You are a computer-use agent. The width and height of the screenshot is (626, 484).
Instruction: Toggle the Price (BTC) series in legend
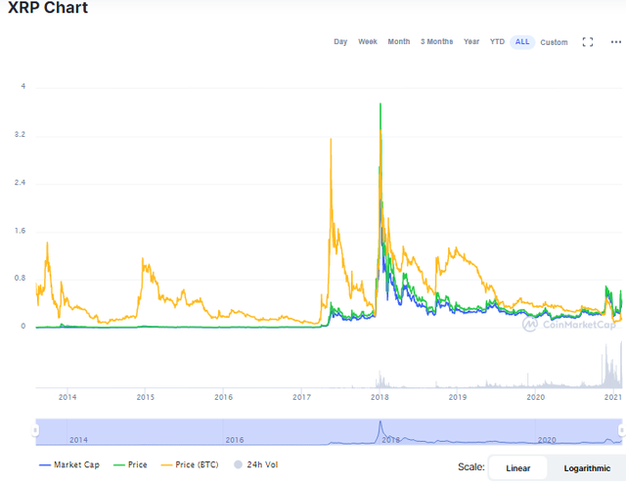tap(190, 464)
